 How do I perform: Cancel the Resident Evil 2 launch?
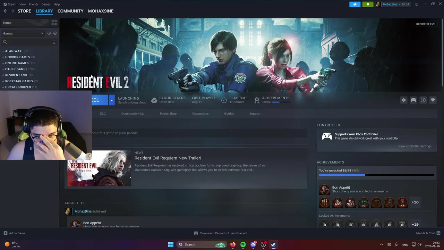click(100, 100)
